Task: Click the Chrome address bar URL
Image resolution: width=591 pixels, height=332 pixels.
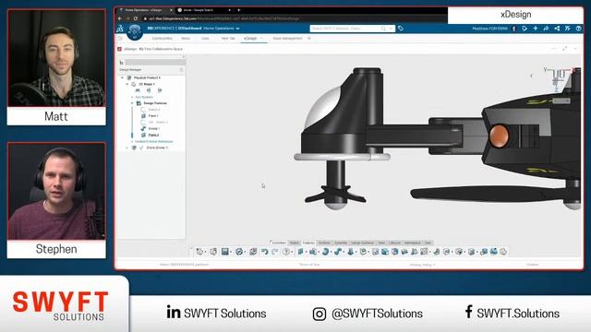Action: coord(224,18)
